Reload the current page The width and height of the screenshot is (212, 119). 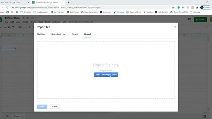tap(7, 8)
